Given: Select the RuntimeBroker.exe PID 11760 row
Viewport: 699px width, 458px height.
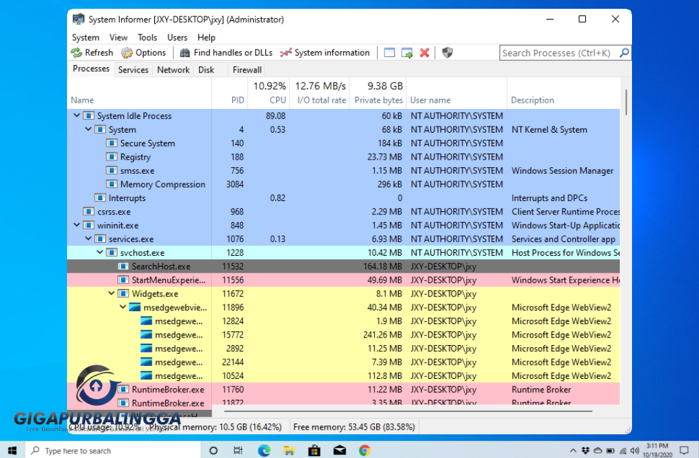Looking at the screenshot, I should coord(344,390).
